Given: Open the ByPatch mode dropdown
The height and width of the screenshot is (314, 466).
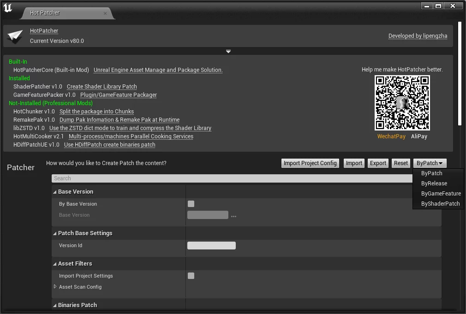Looking at the screenshot, I should pyautogui.click(x=430, y=163).
